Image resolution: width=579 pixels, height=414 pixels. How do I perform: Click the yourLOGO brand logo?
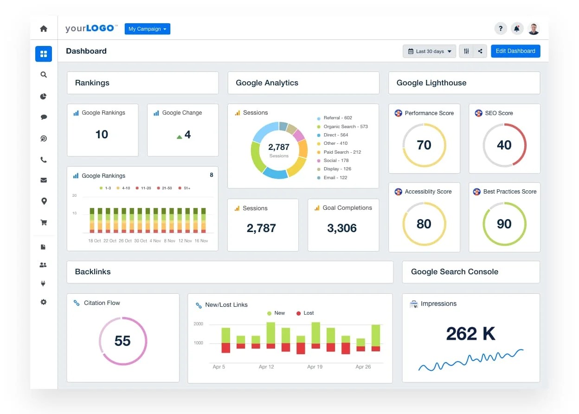pyautogui.click(x=91, y=28)
